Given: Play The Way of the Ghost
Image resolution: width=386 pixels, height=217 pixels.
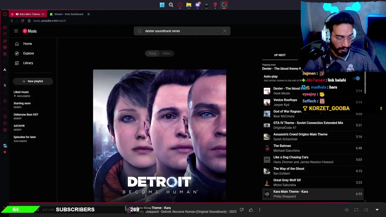Looking at the screenshot, I should (x=313, y=171).
